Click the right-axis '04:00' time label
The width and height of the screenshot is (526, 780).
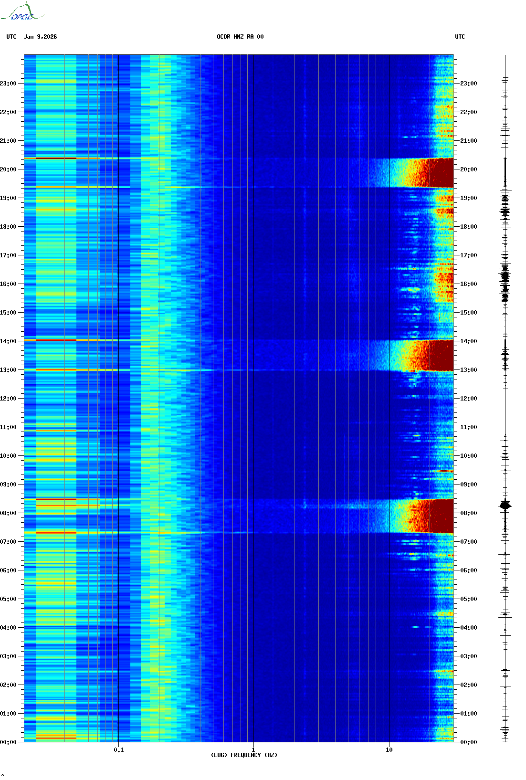(x=469, y=628)
